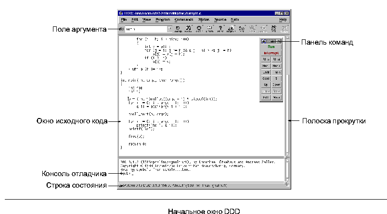Click the Lookup toolbar icon

pos(178,29)
